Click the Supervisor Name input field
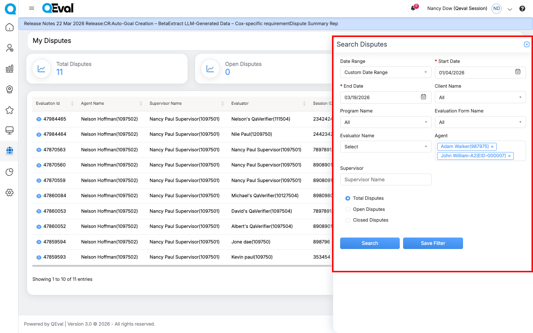Viewport: 533px width, 333px height. pos(385,179)
